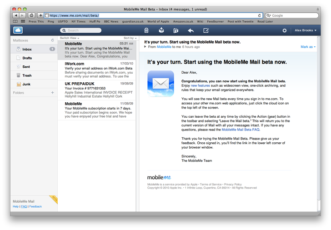
Task: Open the Help link in the sidebar footer
Action: coord(15,206)
